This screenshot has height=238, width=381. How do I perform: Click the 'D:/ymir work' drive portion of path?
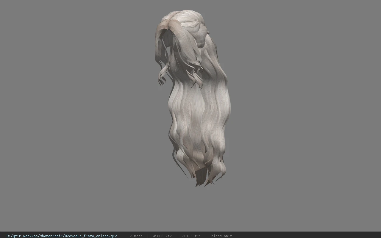[19, 236]
